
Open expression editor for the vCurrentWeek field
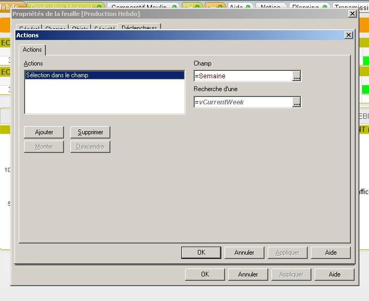(296, 102)
